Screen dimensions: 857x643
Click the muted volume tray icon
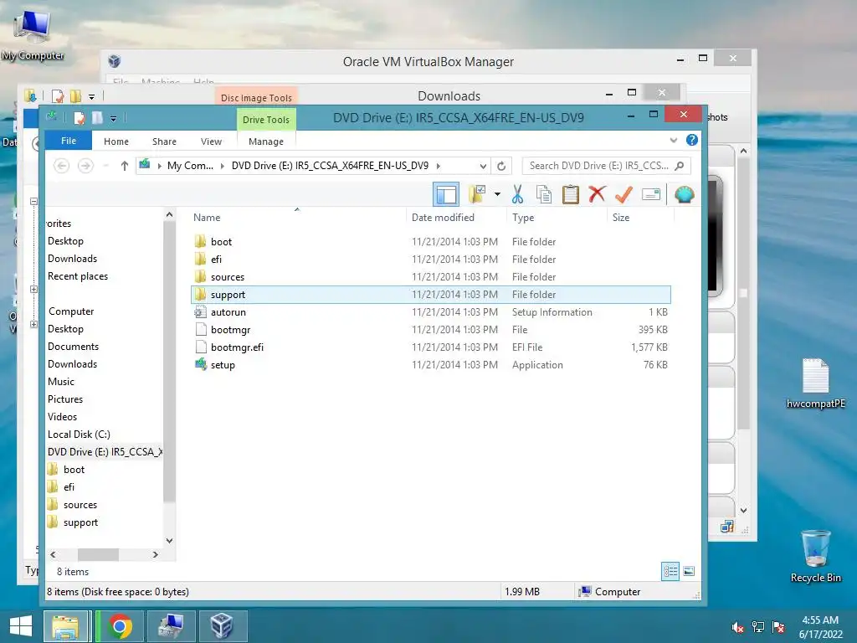point(738,626)
